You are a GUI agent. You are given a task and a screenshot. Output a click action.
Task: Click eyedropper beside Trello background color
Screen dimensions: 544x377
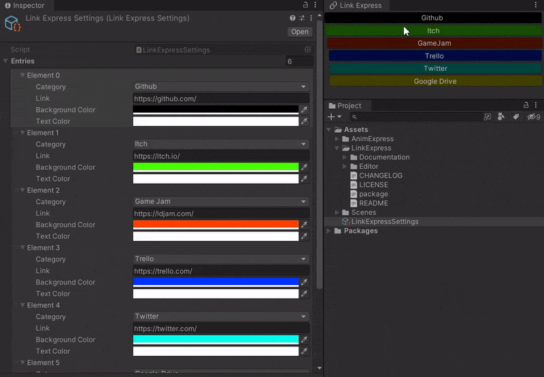click(x=304, y=282)
